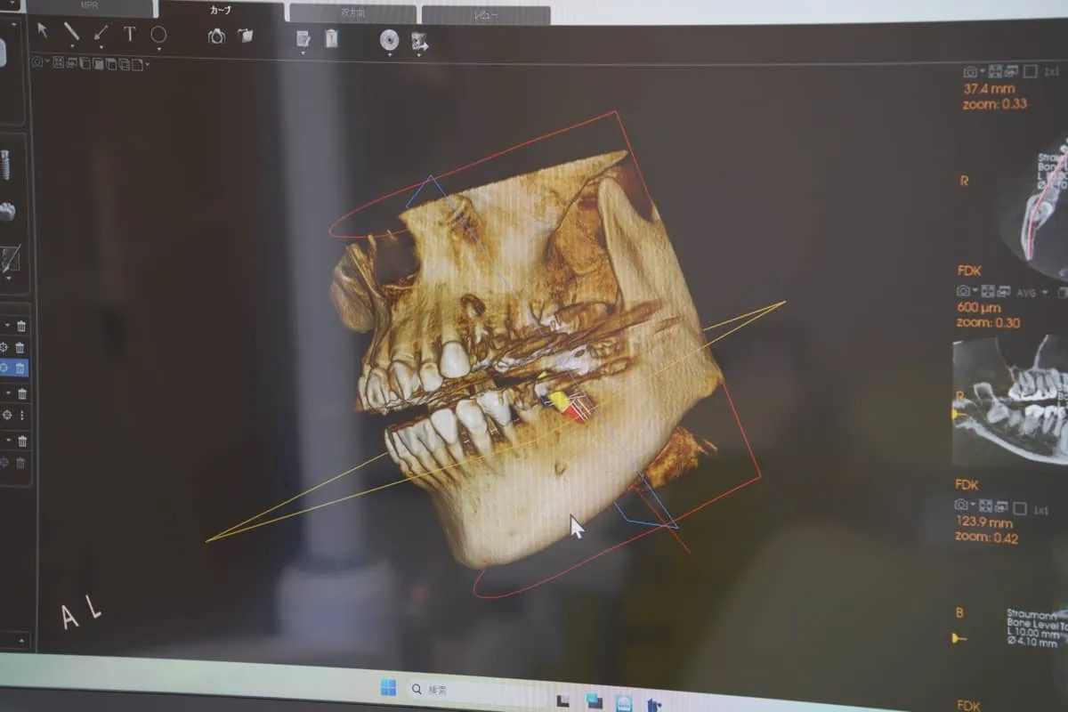Click the disc burn icon in toolbar
This screenshot has height=712, width=1068.
389,40
